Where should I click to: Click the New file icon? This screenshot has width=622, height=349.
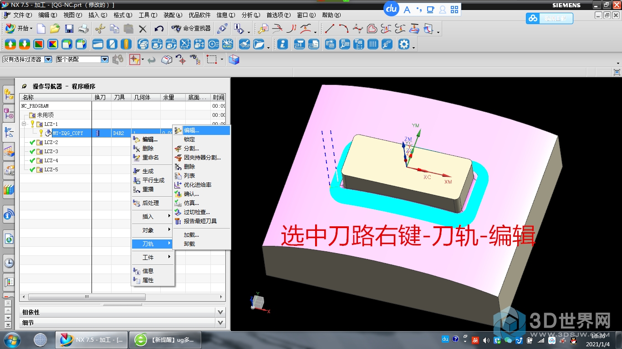pyautogui.click(x=41, y=29)
